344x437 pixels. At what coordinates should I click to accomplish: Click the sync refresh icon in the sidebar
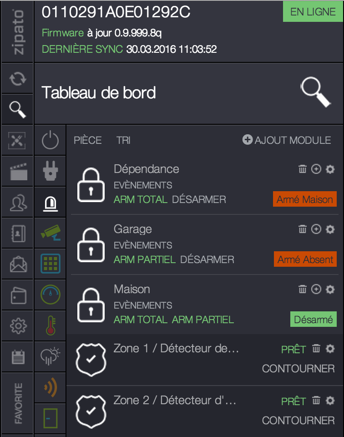click(x=17, y=78)
